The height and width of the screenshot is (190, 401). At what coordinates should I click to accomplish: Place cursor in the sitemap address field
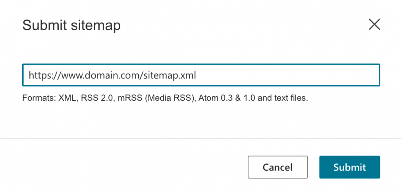click(201, 75)
